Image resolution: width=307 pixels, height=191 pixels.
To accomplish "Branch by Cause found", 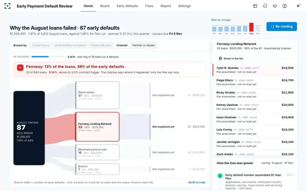I will (x=41, y=45).
